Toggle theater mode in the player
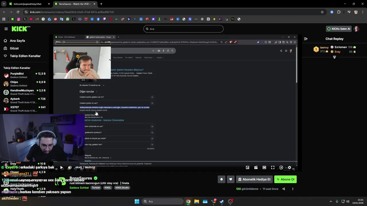This screenshot has height=206, width=367. coord(264,167)
